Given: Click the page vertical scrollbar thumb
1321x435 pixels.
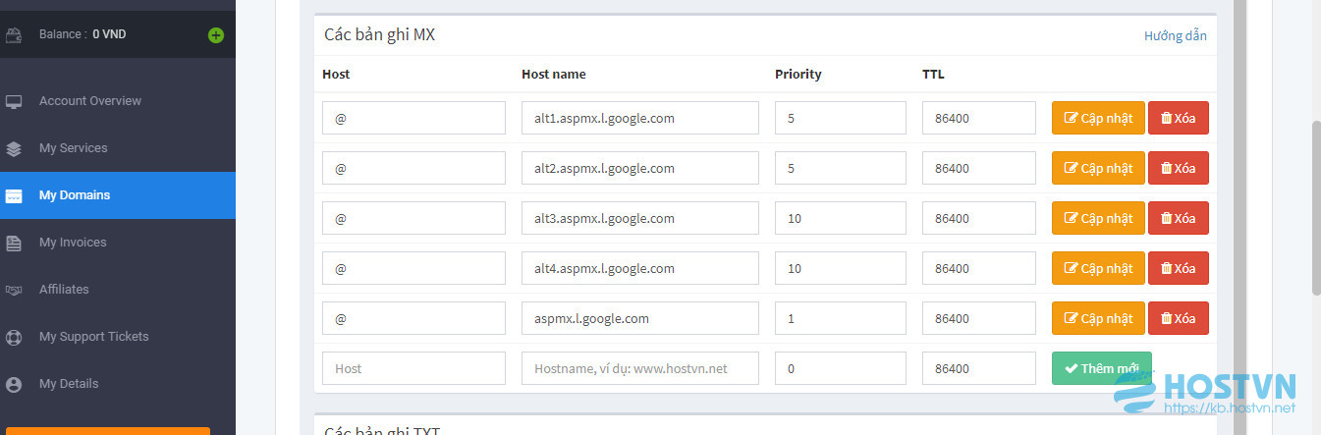Looking at the screenshot, I should coord(1316,207).
